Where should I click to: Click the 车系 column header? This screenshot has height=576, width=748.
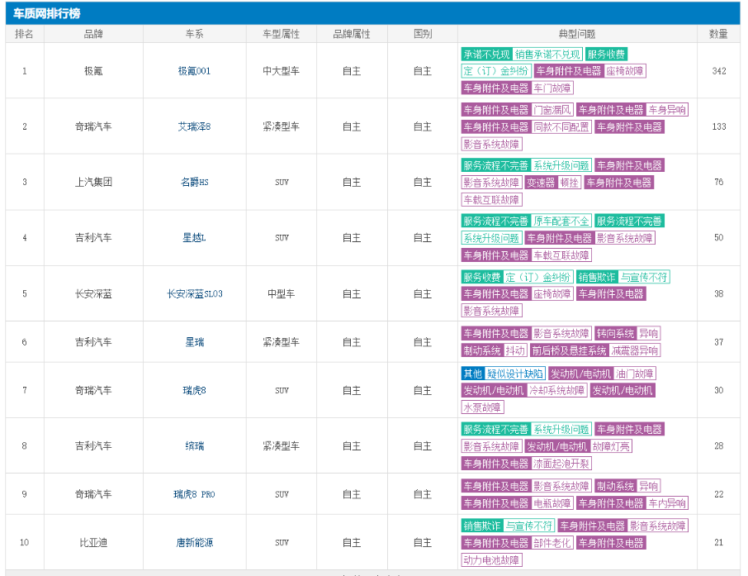195,34
